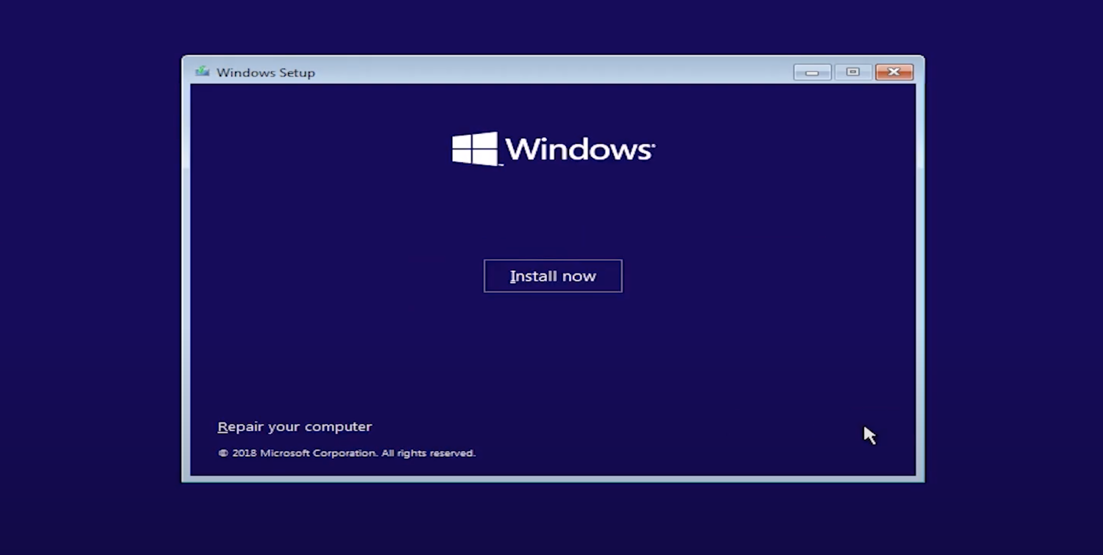Click the Windows Setup title bar icon
The width and height of the screenshot is (1103, 555).
(202, 72)
